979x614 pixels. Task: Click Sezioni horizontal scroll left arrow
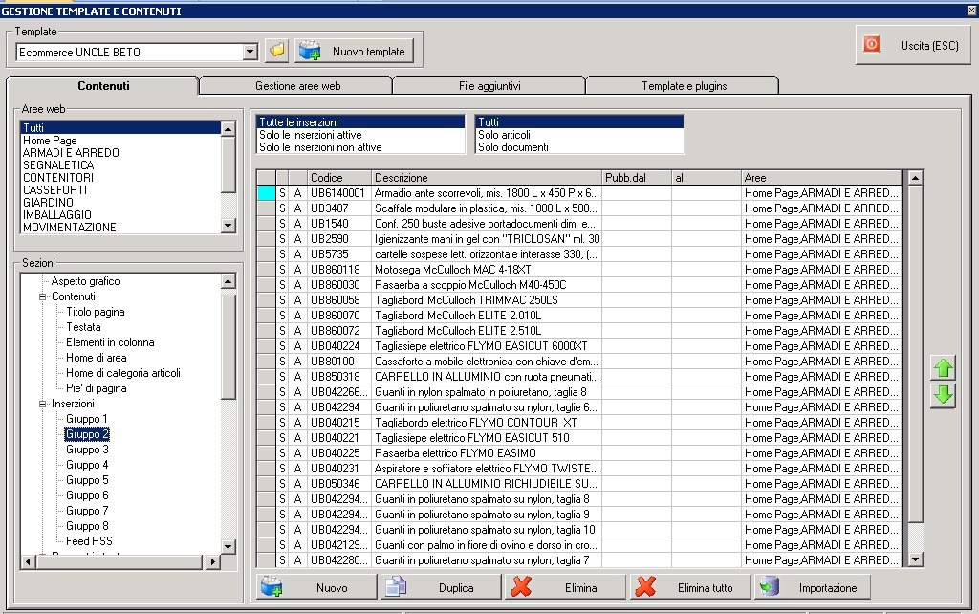tap(28, 562)
